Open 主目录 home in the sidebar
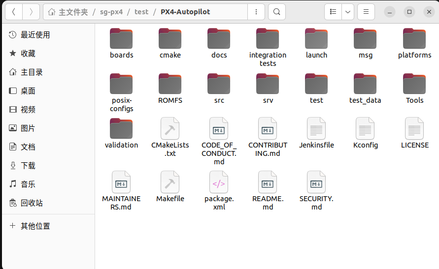 point(48,72)
